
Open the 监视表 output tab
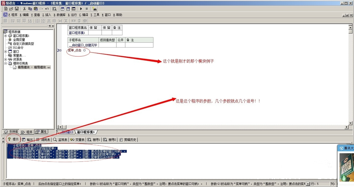(x=60, y=140)
